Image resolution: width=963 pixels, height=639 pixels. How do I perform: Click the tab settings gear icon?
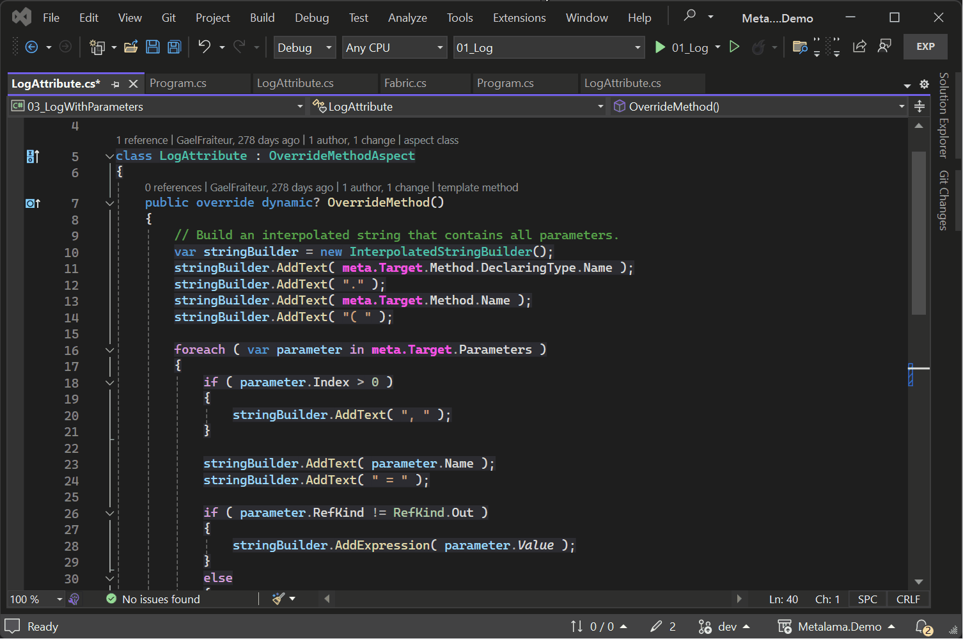coord(924,84)
